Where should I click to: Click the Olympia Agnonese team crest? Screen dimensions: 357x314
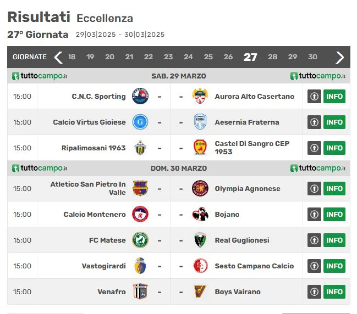pyautogui.click(x=200, y=188)
